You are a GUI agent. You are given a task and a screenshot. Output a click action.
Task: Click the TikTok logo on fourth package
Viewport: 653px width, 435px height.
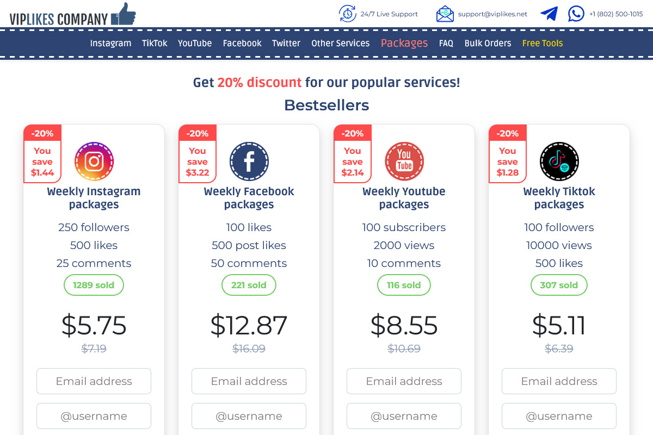pos(559,161)
